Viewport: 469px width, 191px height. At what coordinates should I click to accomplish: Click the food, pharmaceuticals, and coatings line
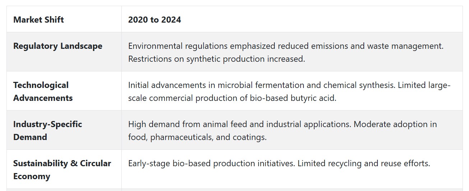tap(198, 137)
